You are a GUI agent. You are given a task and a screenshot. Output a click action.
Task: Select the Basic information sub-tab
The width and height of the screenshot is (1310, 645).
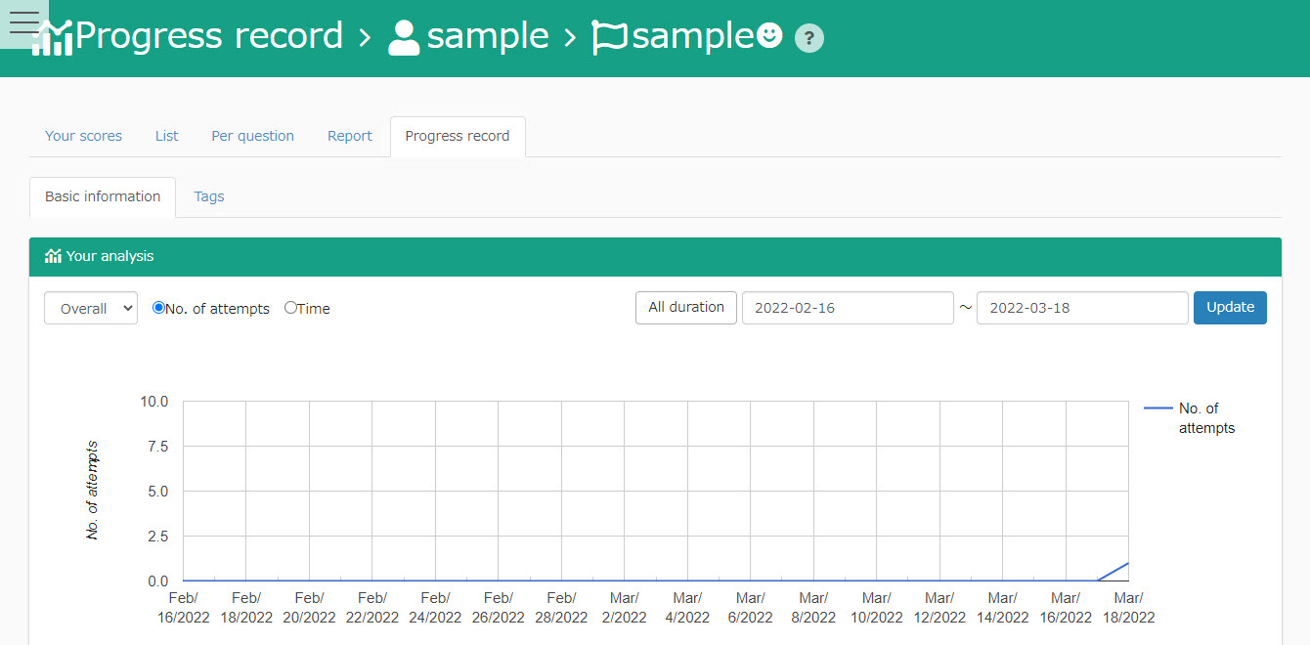[103, 196]
